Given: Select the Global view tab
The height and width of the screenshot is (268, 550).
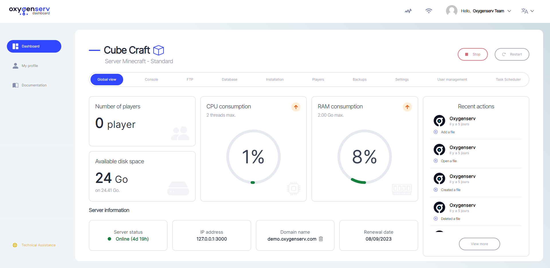Looking at the screenshot, I should click(107, 80).
